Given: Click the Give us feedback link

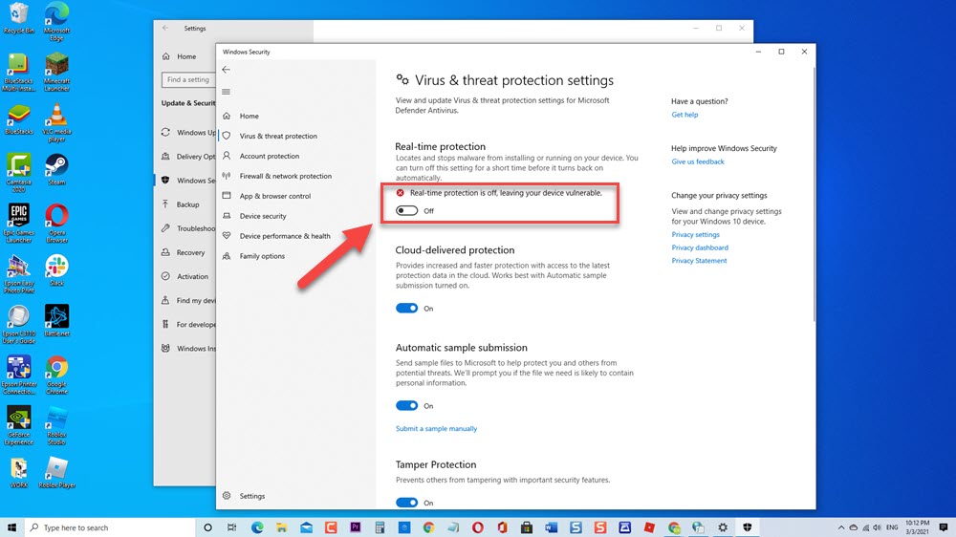Looking at the screenshot, I should (698, 161).
